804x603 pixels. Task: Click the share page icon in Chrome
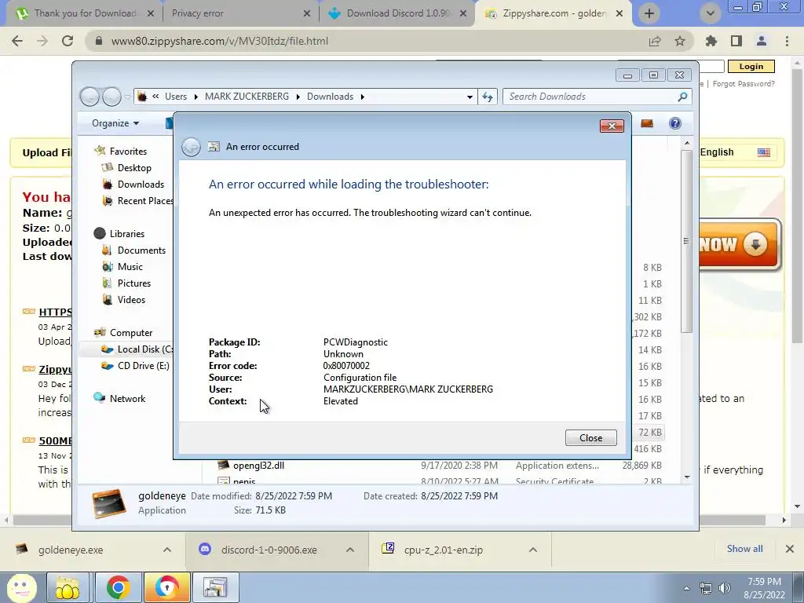click(655, 41)
